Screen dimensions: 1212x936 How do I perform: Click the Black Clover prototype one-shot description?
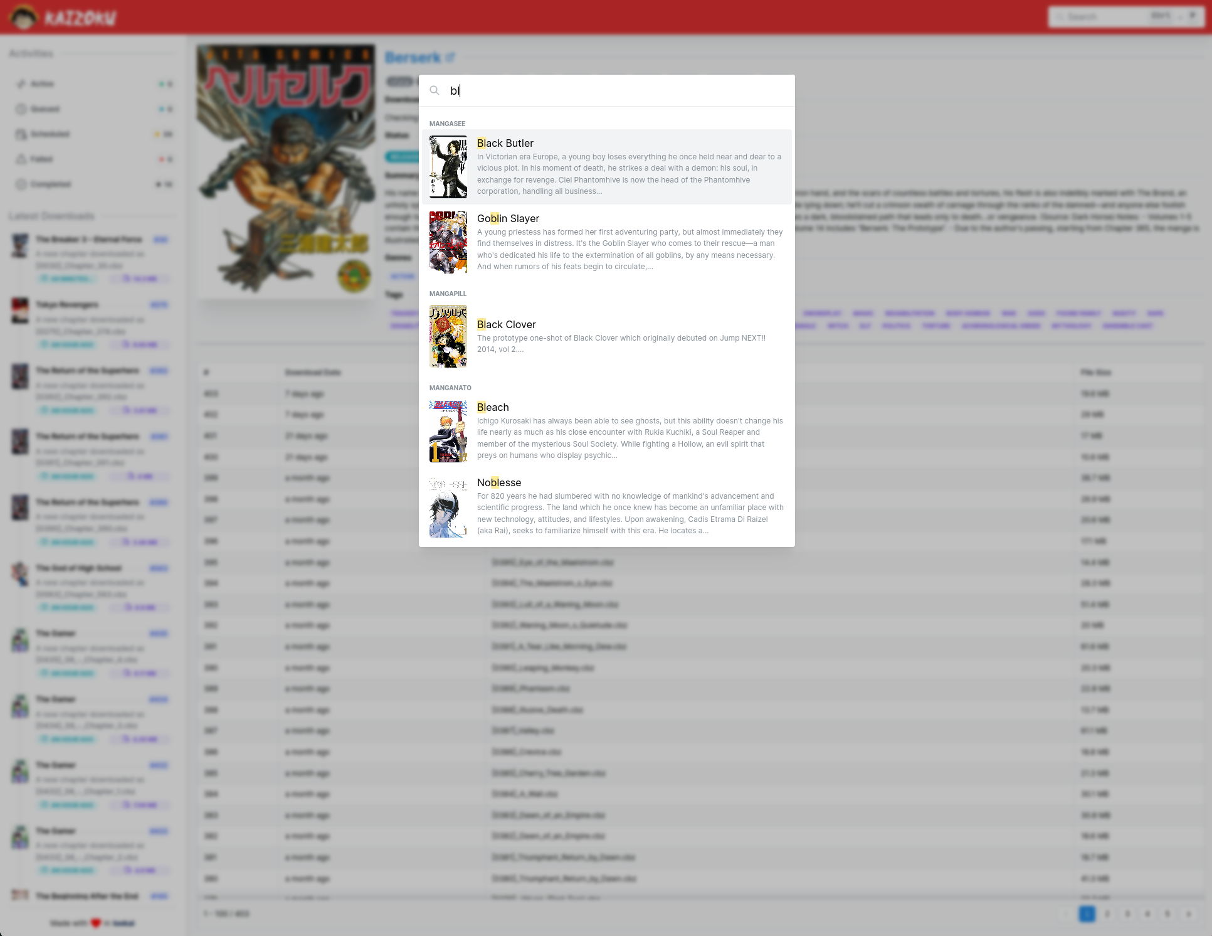pyautogui.click(x=622, y=344)
